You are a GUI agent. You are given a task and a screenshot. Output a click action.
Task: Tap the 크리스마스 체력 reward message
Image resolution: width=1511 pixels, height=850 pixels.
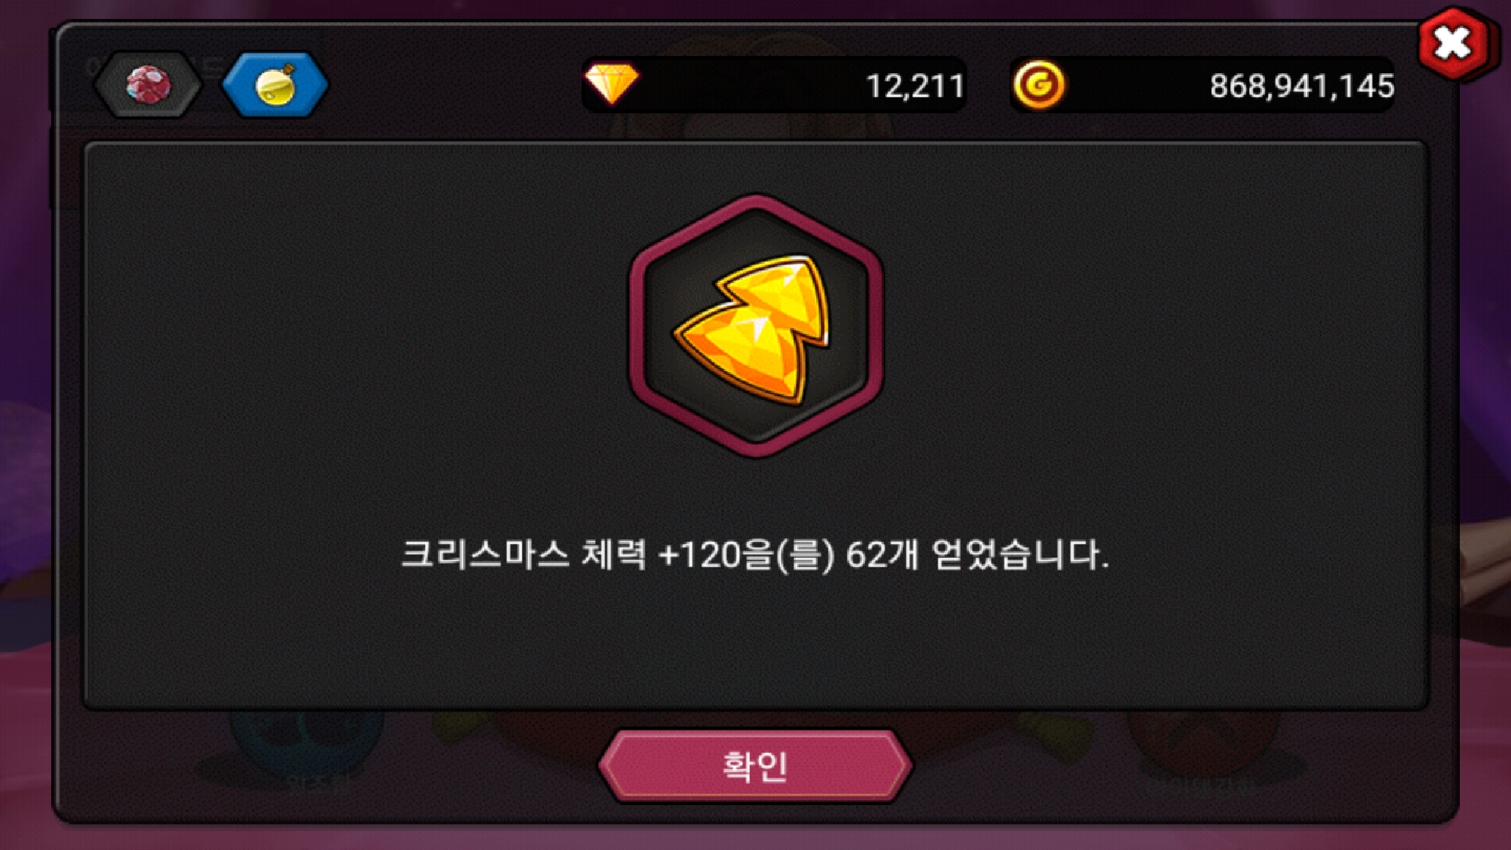pos(755,555)
